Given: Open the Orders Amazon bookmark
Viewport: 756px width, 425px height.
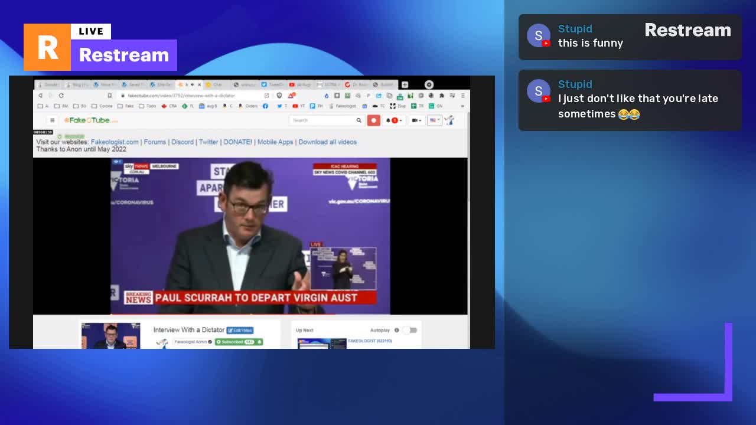Looking at the screenshot, I should tap(248, 106).
